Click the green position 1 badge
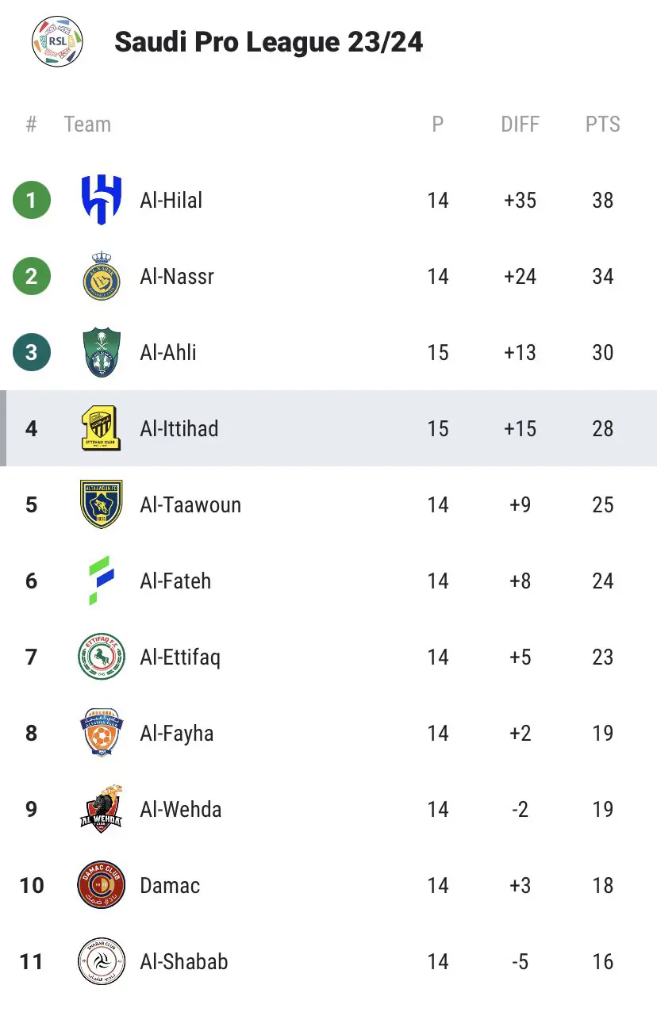 point(32,200)
